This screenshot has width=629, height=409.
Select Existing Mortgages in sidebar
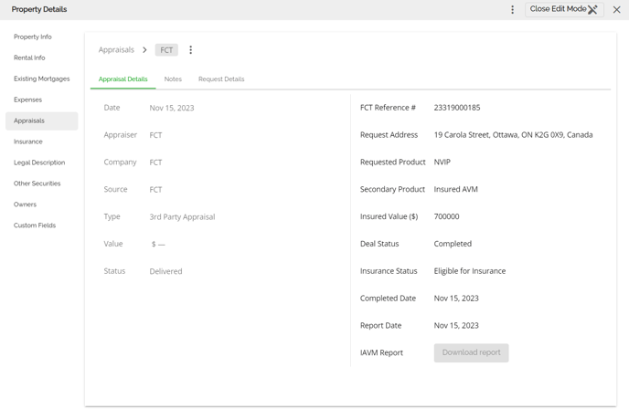click(x=42, y=79)
